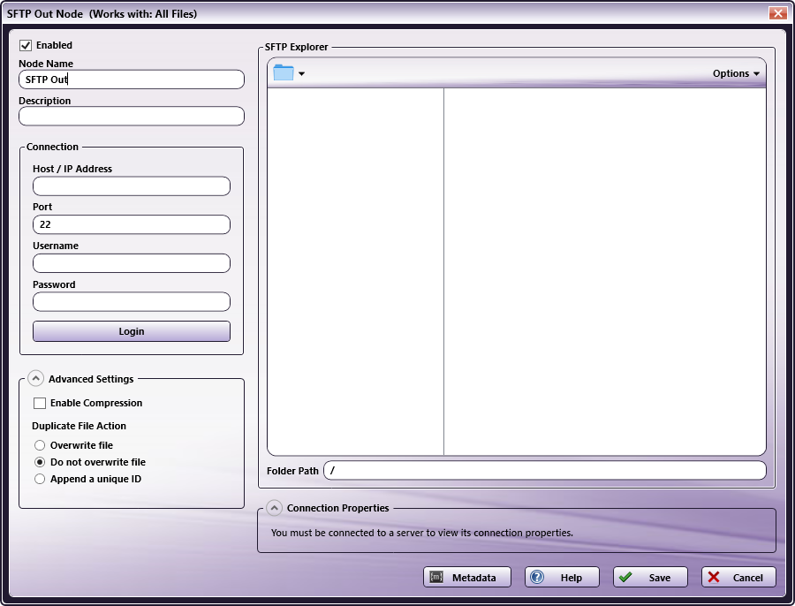This screenshot has height=606, width=795.
Task: Click the Folder Path field
Action: [x=544, y=471]
